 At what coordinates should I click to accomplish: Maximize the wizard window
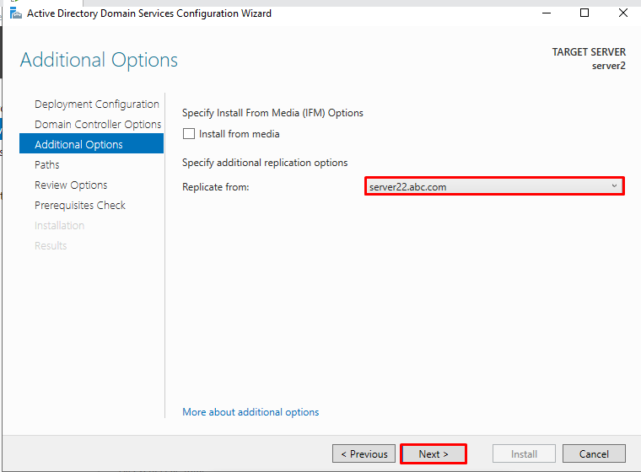(584, 13)
